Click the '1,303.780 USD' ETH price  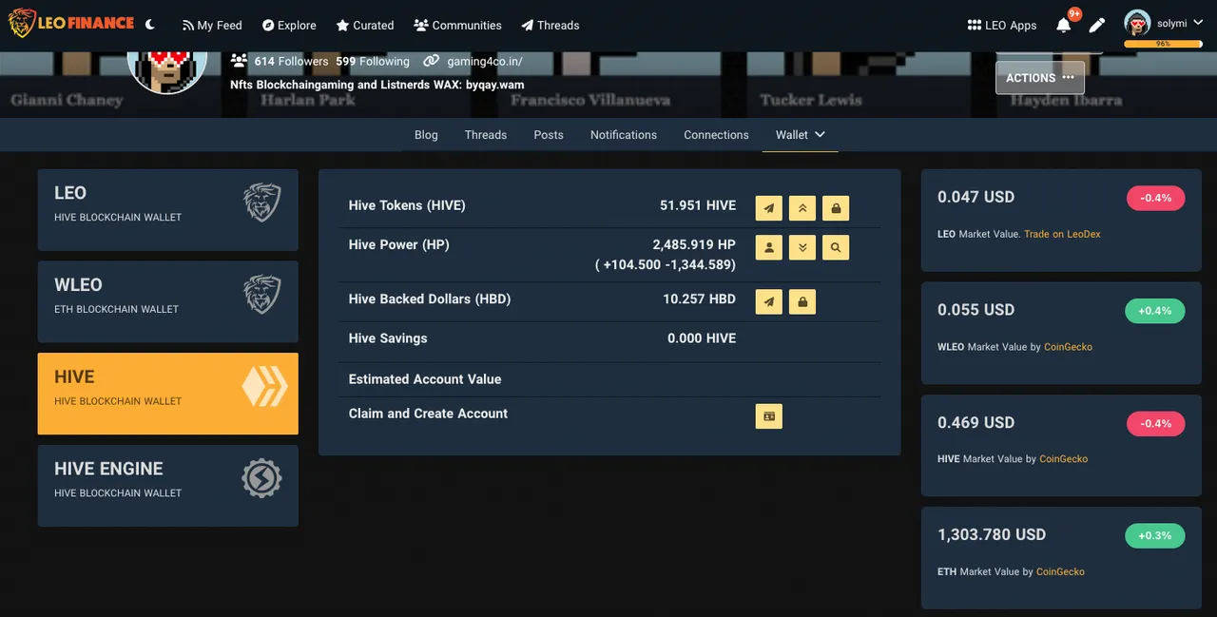pos(992,534)
